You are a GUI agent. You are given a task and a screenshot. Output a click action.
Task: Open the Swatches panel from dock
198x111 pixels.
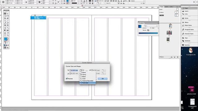point(189,45)
